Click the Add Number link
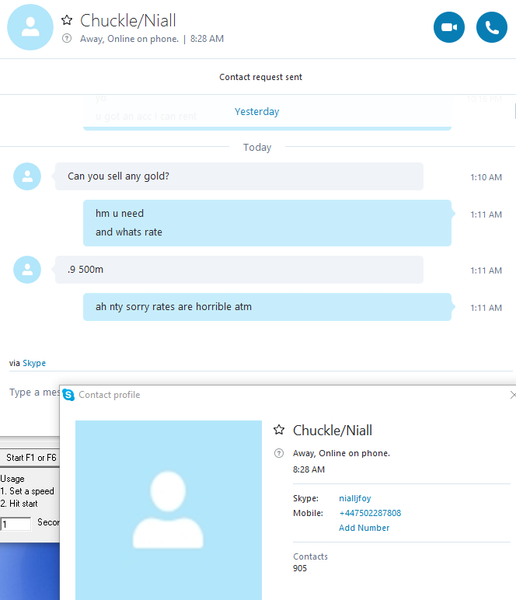Viewport: 516px width, 600px height. coord(364,528)
